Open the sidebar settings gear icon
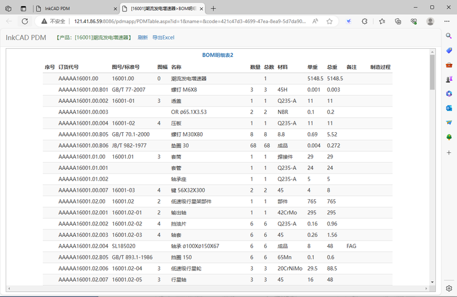Viewport: 457px width, 297px height. (449, 288)
